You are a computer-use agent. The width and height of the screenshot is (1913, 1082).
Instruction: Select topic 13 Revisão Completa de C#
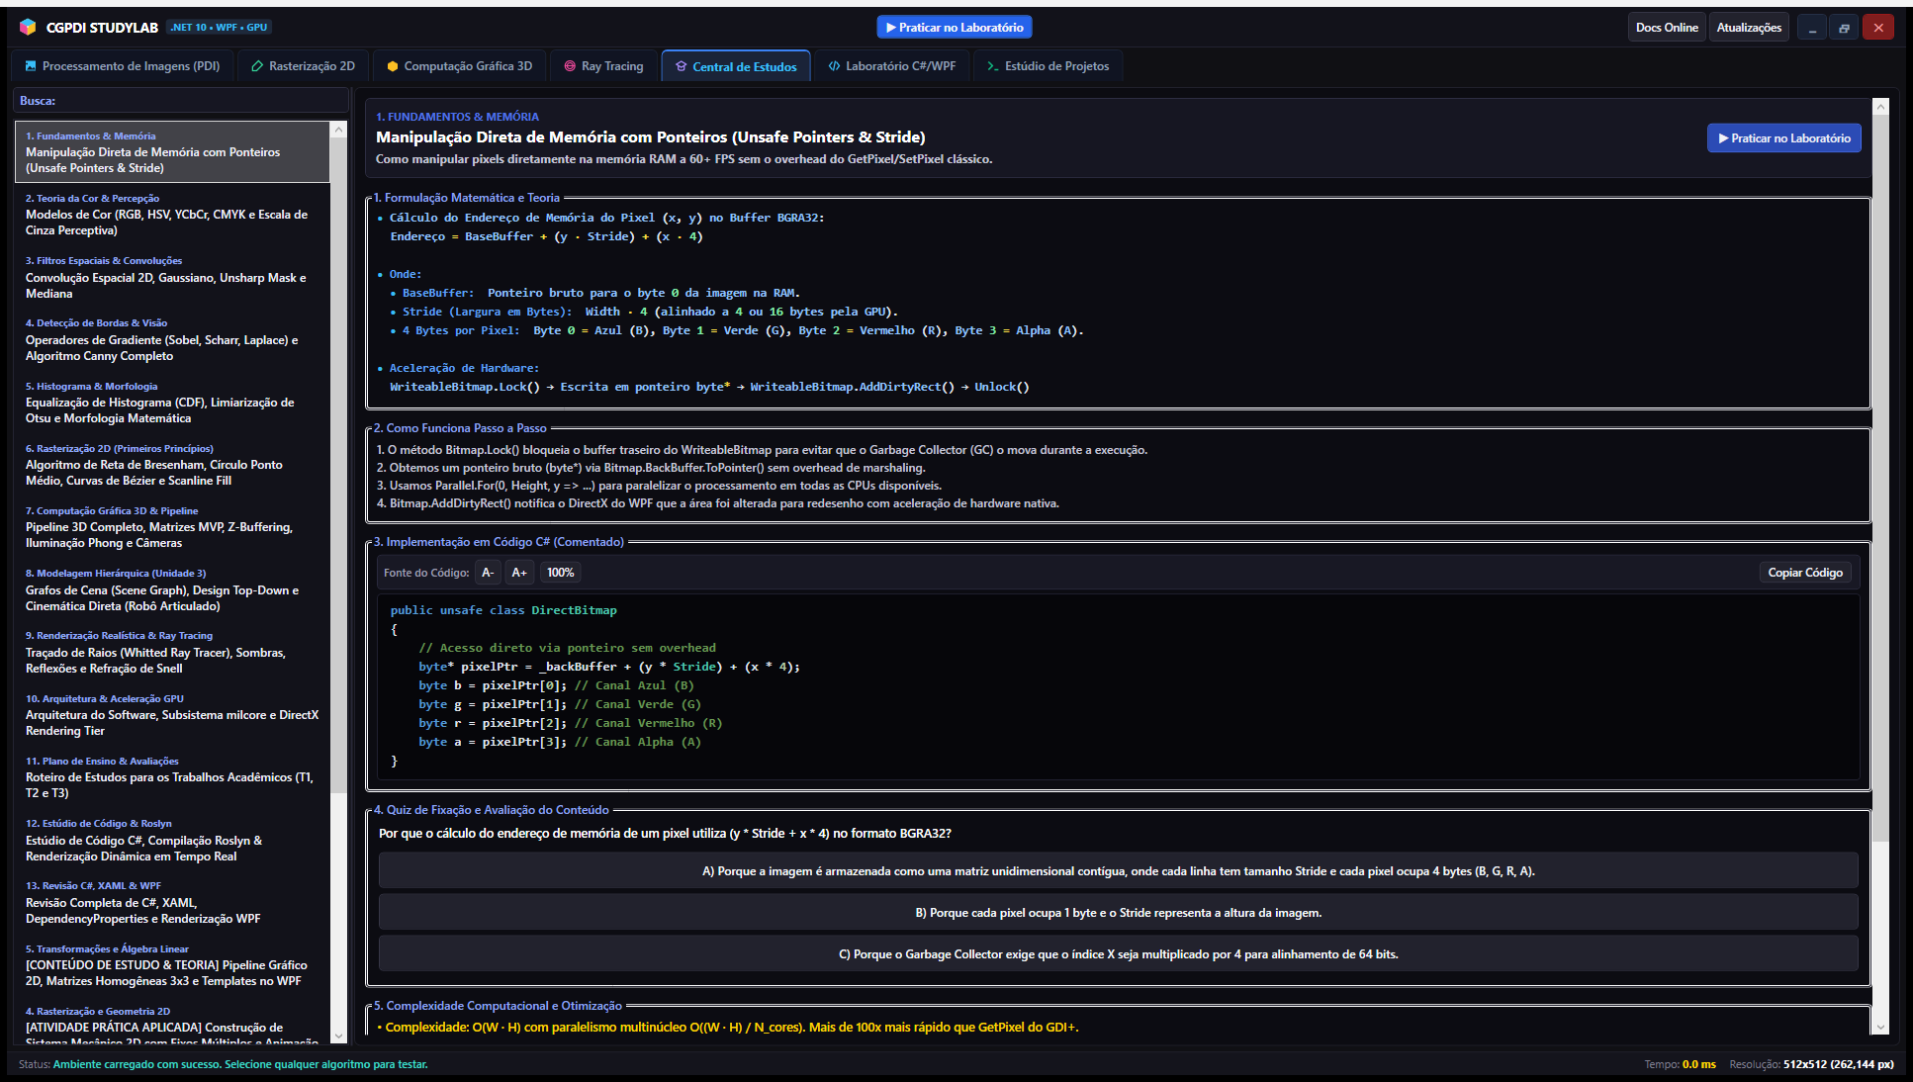tap(172, 902)
